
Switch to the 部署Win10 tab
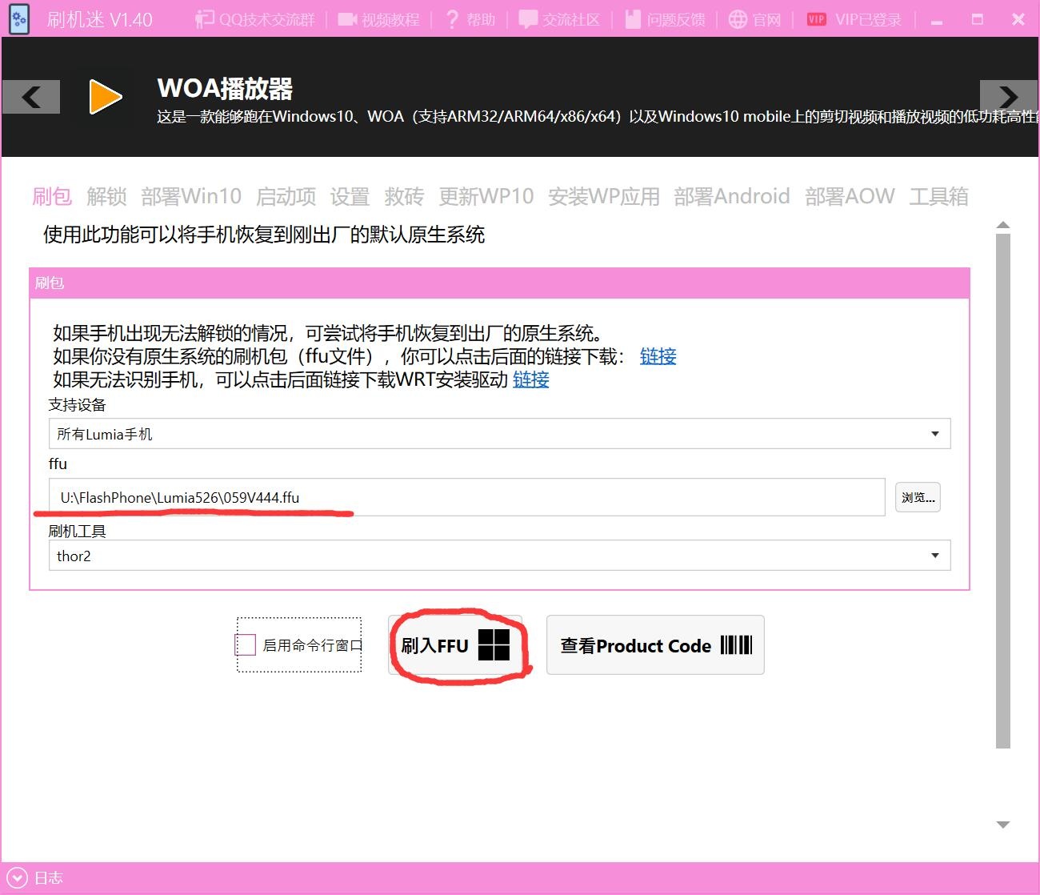tap(191, 196)
